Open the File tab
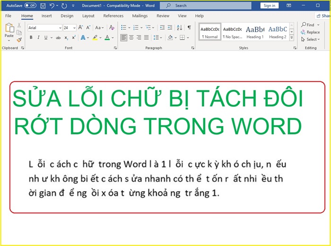331x246 pixels. (8, 16)
